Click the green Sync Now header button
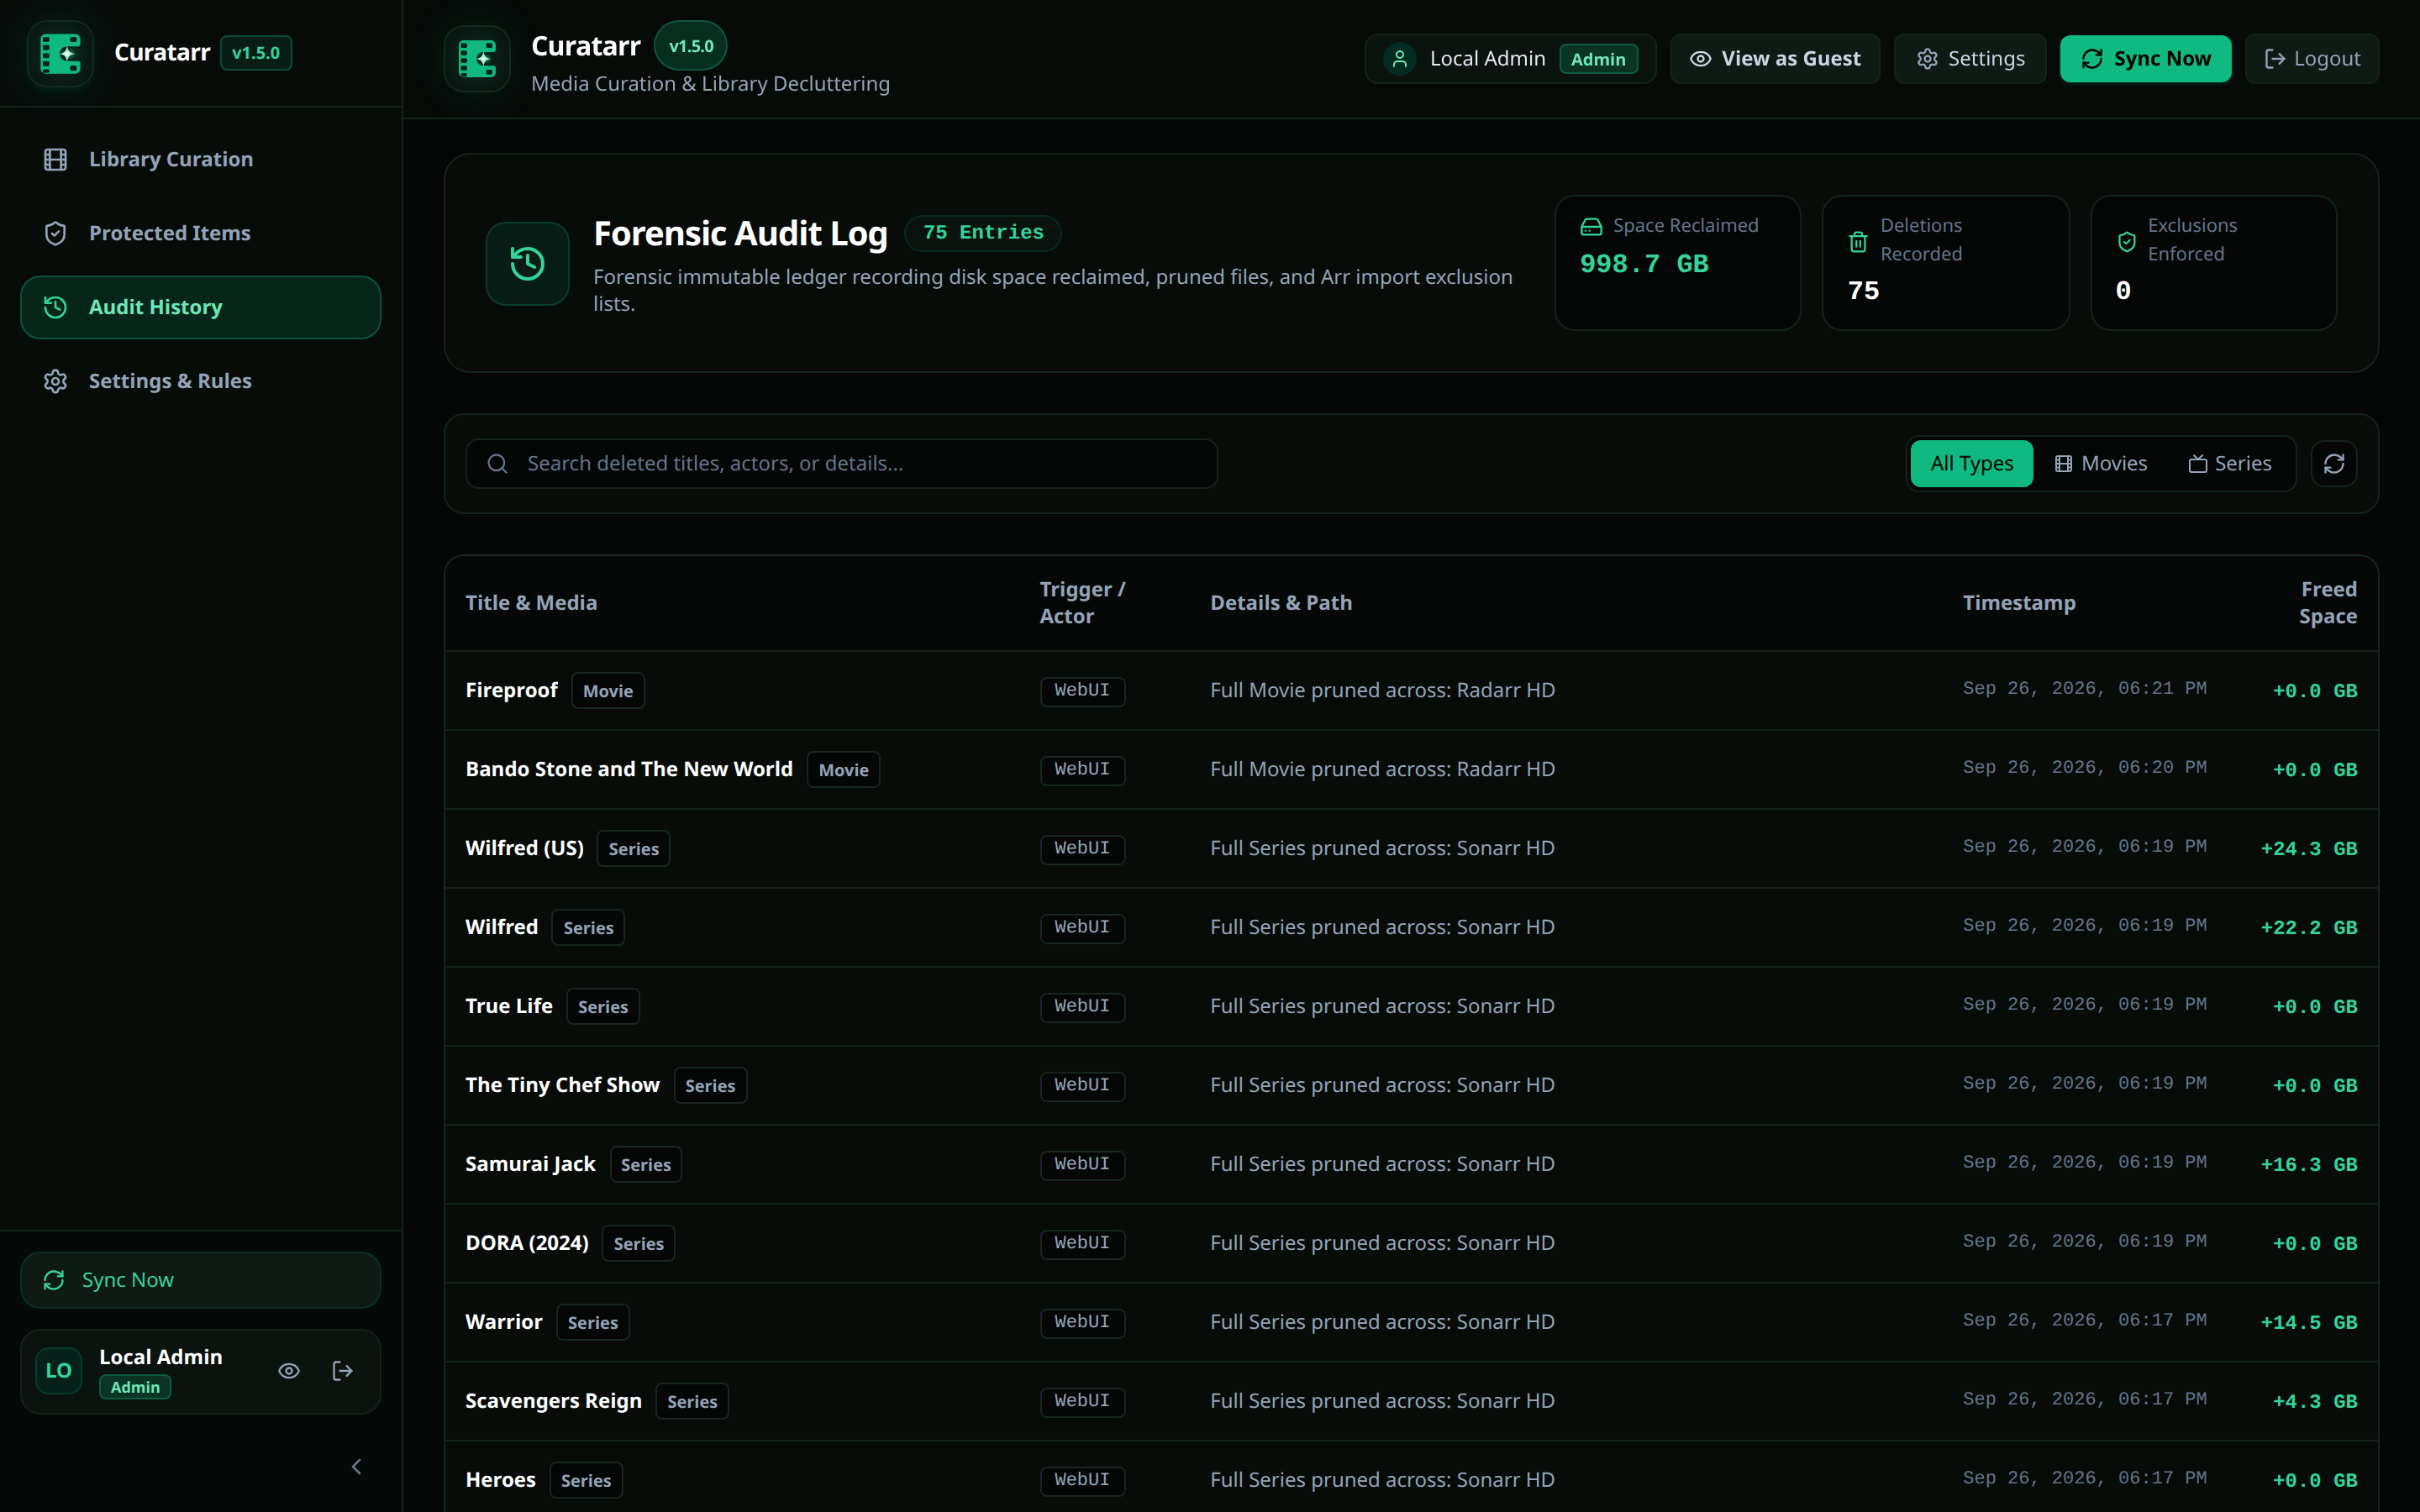Screen dimensions: 2420x1512 [2145, 59]
